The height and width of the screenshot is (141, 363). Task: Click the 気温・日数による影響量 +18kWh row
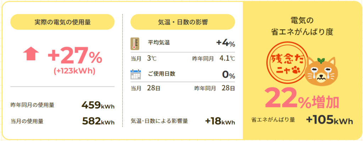(x=183, y=121)
